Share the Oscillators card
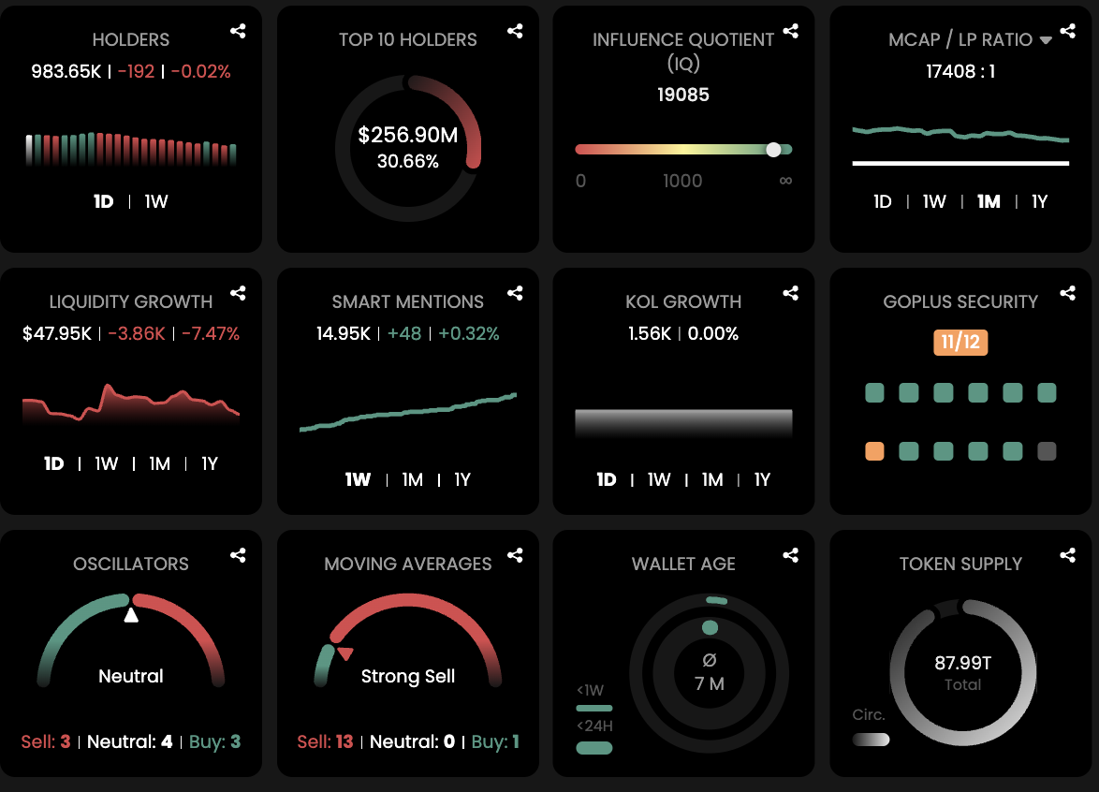The height and width of the screenshot is (792, 1099). (238, 556)
